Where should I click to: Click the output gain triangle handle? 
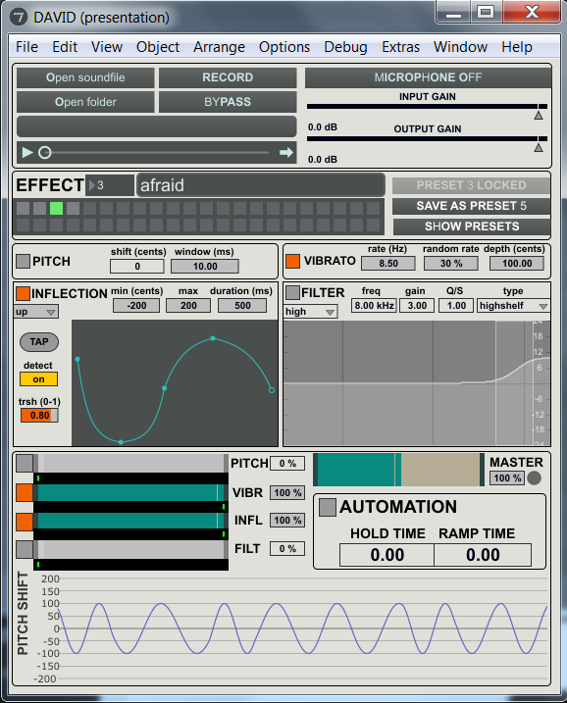[539, 147]
